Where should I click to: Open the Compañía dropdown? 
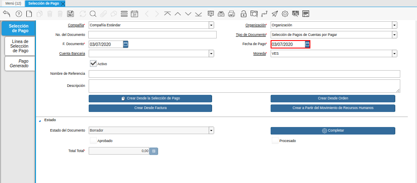(211, 25)
